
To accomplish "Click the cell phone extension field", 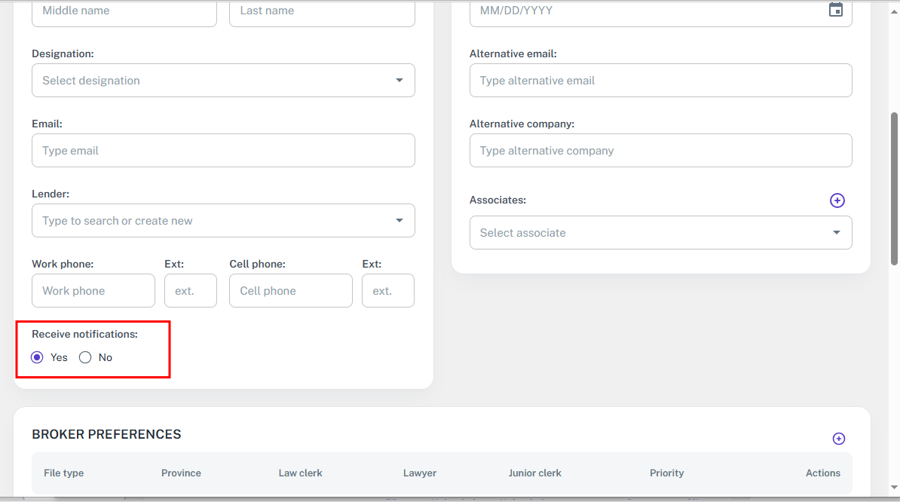I will [x=388, y=291].
